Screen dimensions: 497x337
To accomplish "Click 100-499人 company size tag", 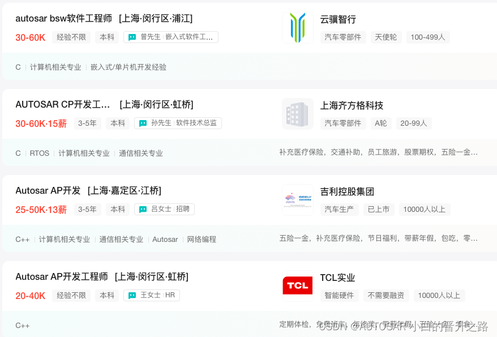I will coord(428,37).
